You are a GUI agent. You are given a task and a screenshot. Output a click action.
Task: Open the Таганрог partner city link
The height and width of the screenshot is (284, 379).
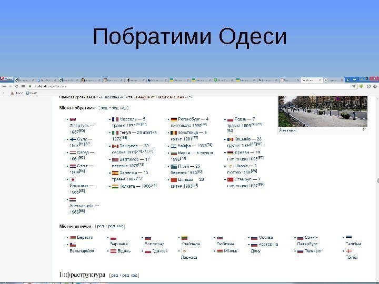(x=313, y=251)
